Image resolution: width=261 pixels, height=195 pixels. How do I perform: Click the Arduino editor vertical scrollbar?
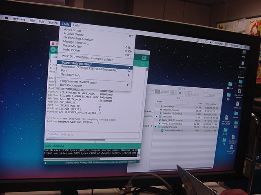pyautogui.click(x=147, y=69)
